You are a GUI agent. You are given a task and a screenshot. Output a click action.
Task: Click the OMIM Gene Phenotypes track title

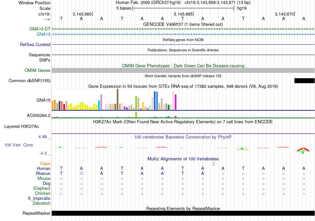pos(183,66)
